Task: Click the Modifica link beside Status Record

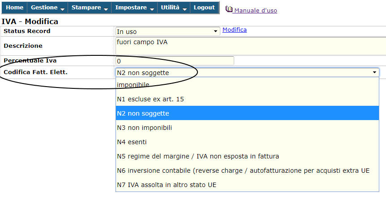Action: click(x=234, y=30)
